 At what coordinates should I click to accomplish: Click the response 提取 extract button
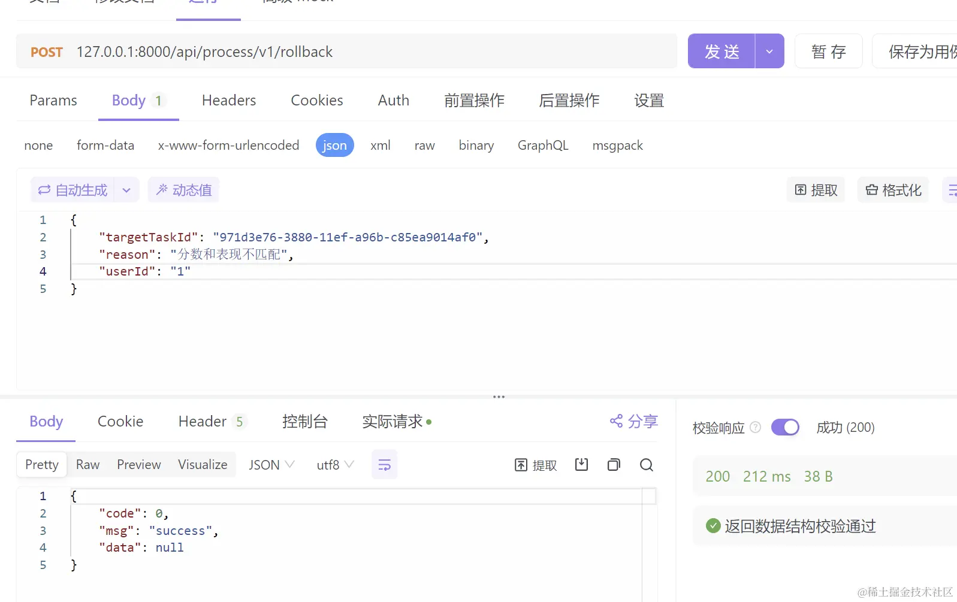tap(536, 465)
